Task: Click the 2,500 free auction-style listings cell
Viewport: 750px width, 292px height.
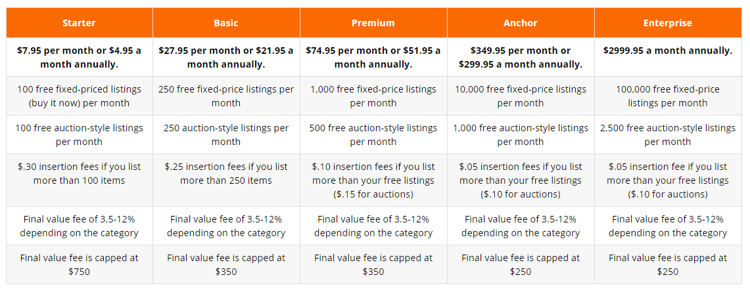Action: (x=668, y=135)
